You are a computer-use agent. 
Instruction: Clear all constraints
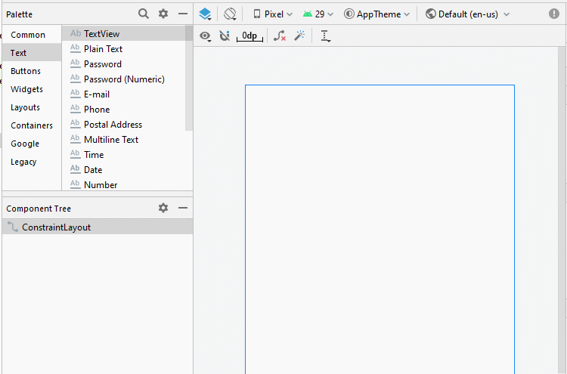[280, 36]
